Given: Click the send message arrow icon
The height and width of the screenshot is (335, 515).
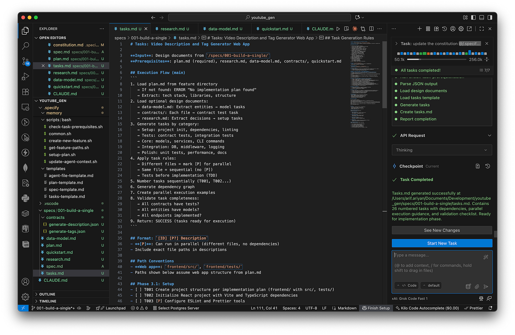Looking at the screenshot, I should (486, 286).
